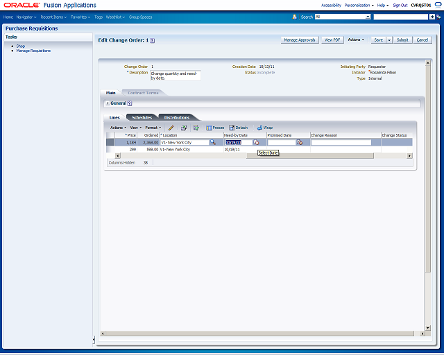Open Tags in the global menu
This screenshot has height=355, width=444.
tap(99, 17)
